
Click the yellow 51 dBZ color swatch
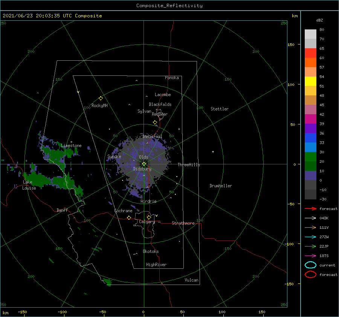tap(310, 81)
